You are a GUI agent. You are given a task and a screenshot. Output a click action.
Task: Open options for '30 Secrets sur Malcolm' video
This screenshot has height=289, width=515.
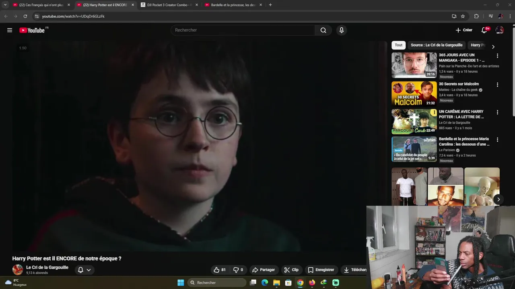coord(497,85)
